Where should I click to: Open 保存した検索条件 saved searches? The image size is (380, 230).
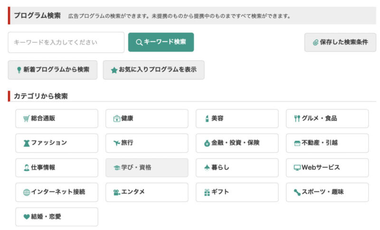(340, 42)
